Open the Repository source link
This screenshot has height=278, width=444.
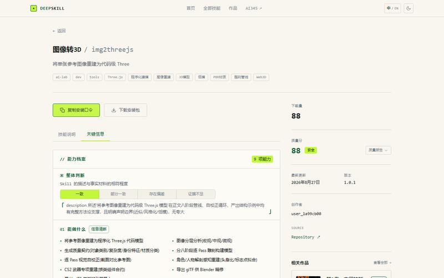point(306,237)
